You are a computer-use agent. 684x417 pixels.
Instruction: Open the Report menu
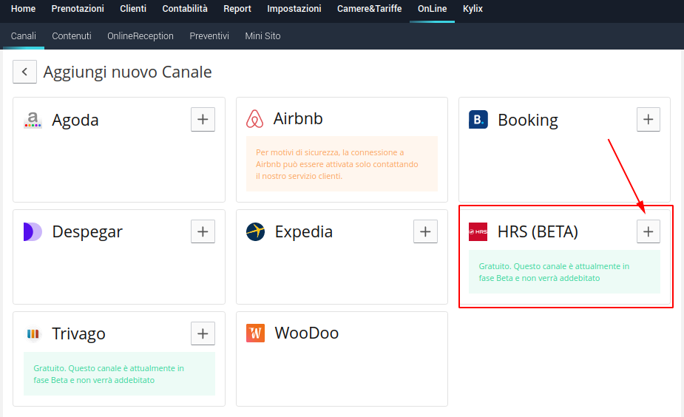pyautogui.click(x=237, y=9)
